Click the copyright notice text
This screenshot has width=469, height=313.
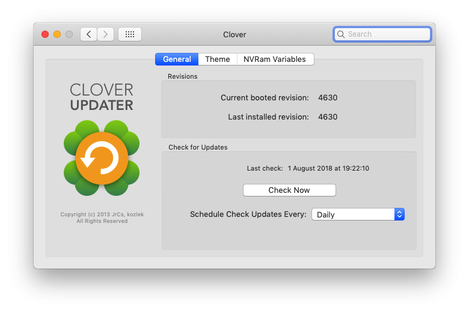[x=102, y=217]
